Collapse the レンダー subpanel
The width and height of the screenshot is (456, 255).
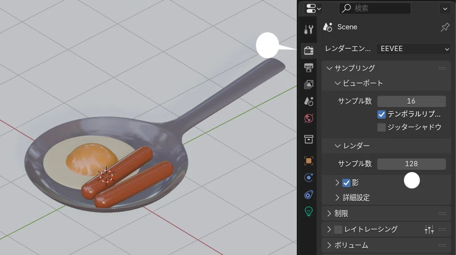point(337,146)
